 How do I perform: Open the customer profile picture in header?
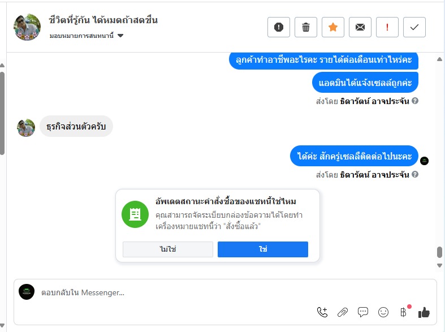[x=27, y=27]
